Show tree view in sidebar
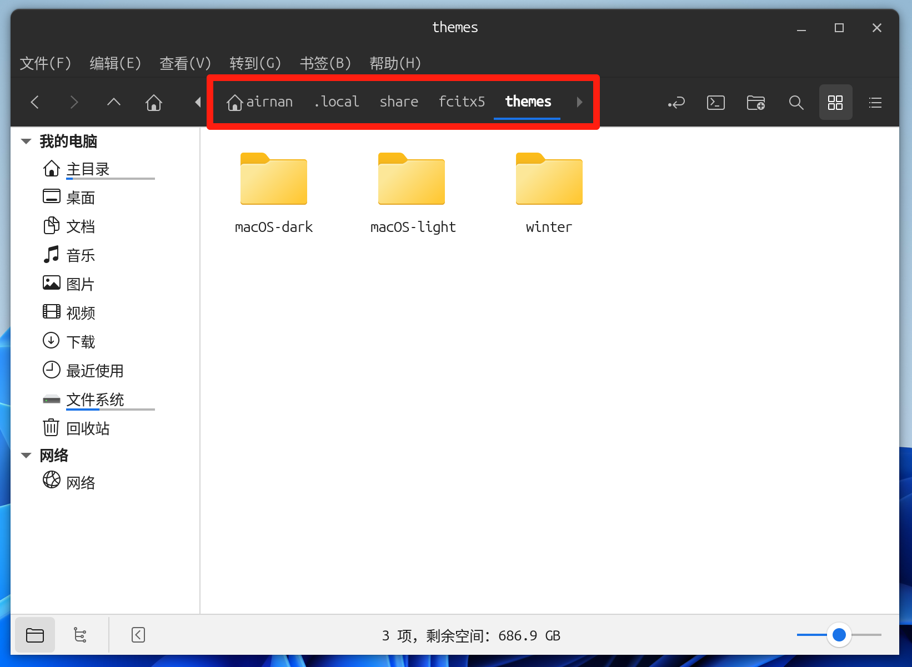Viewport: 912px width, 667px height. pyautogui.click(x=80, y=635)
